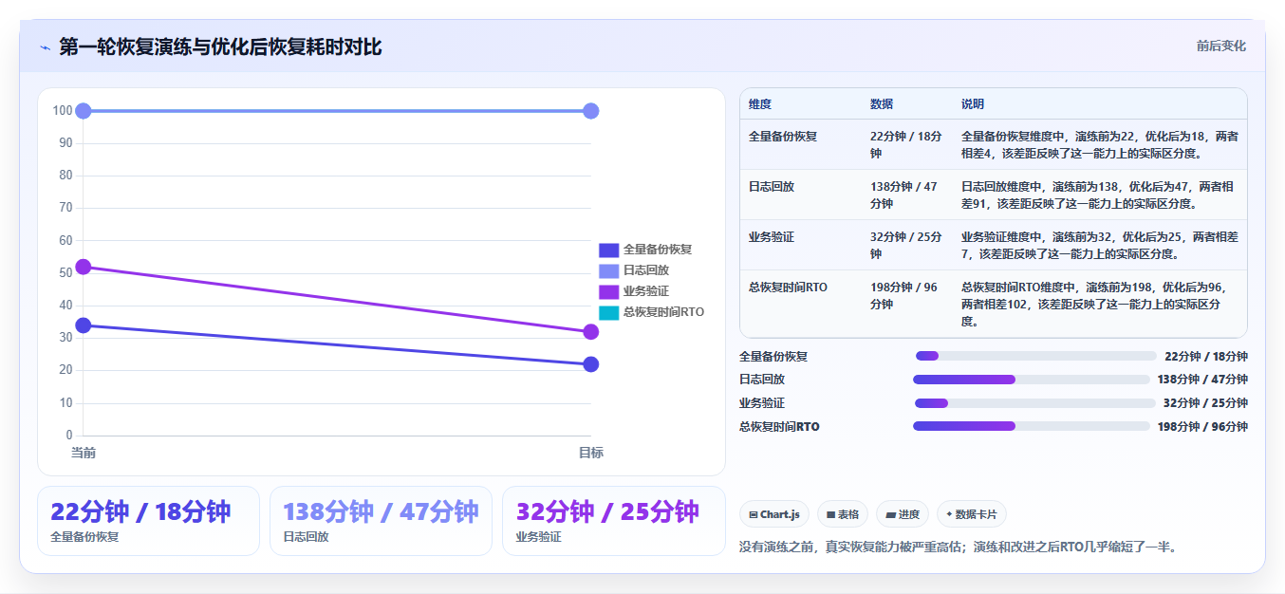Open the 22分钟 / 18分钟 data card
Viewport: 1285px width, 594px height.
click(x=148, y=521)
